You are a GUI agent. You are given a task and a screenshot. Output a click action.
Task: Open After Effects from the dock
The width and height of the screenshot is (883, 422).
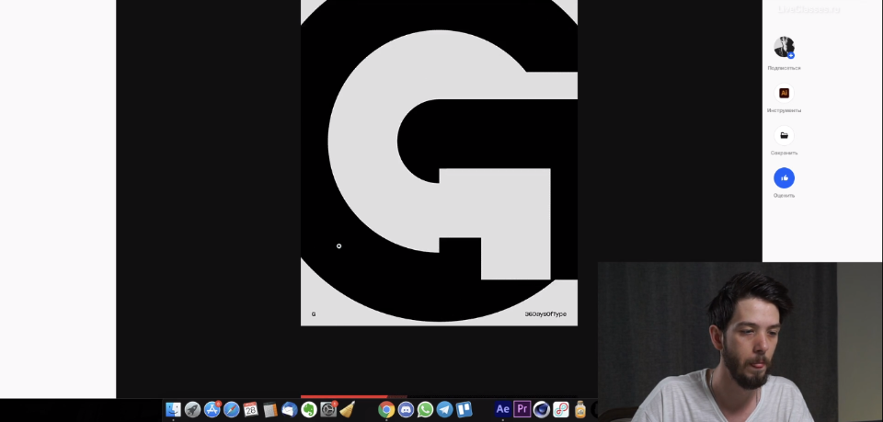coord(502,409)
